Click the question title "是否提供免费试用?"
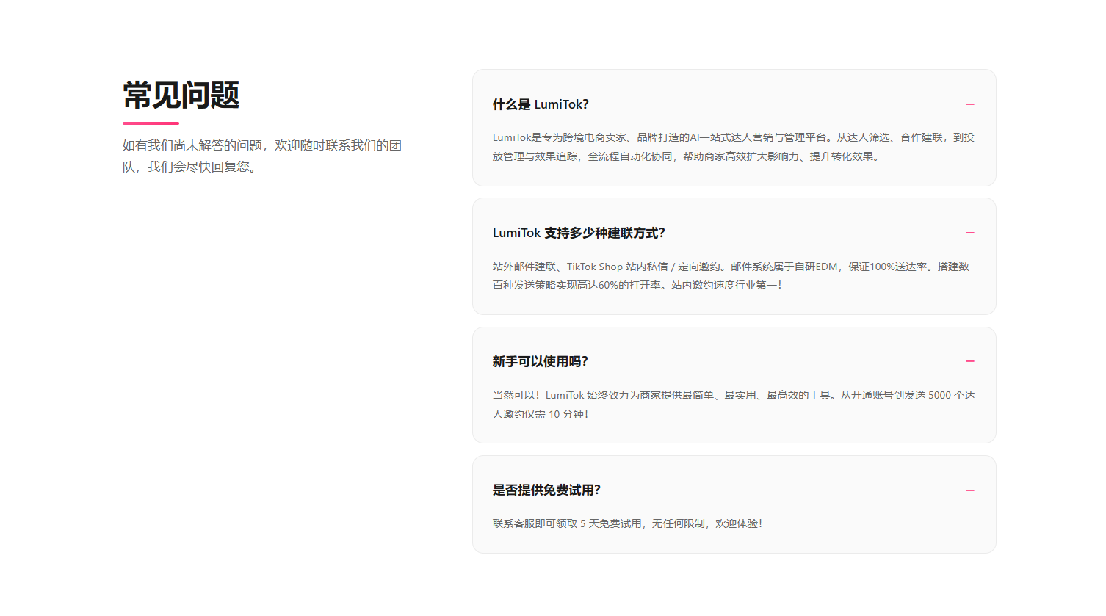Image resolution: width=1106 pixels, height=616 pixels. [x=546, y=490]
